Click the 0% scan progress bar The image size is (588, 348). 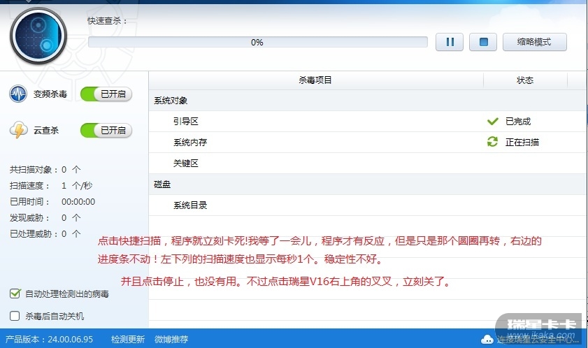click(x=257, y=42)
